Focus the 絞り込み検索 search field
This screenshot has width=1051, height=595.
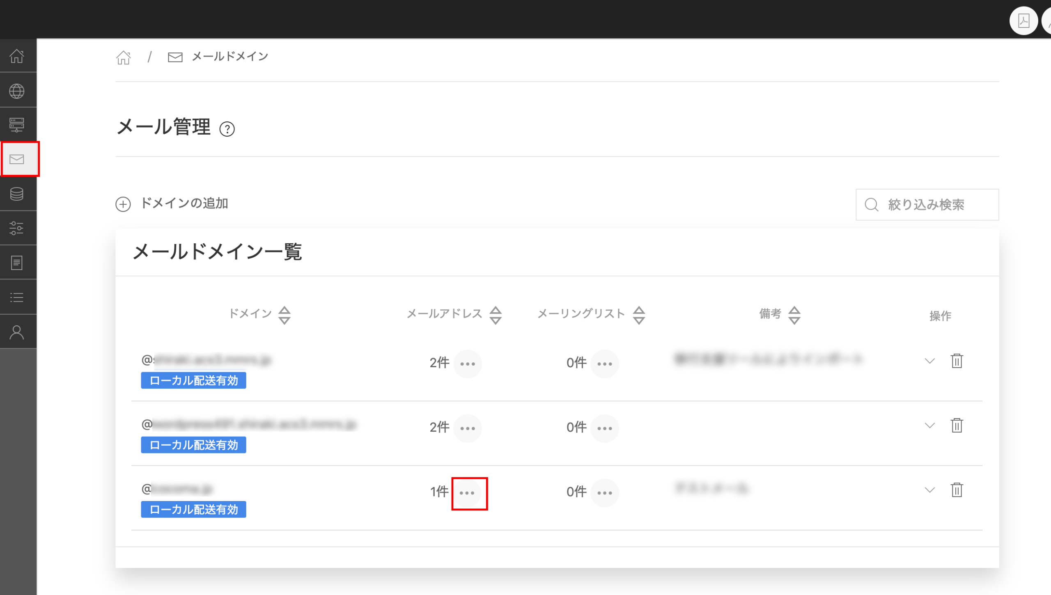[x=927, y=204]
